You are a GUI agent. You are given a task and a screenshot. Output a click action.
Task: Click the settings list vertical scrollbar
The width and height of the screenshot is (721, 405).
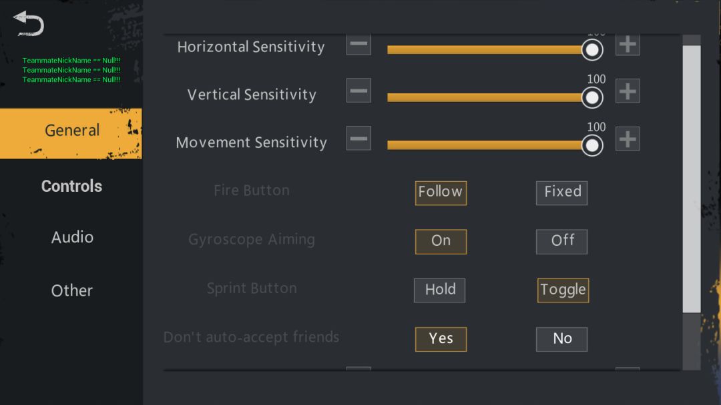click(x=692, y=179)
